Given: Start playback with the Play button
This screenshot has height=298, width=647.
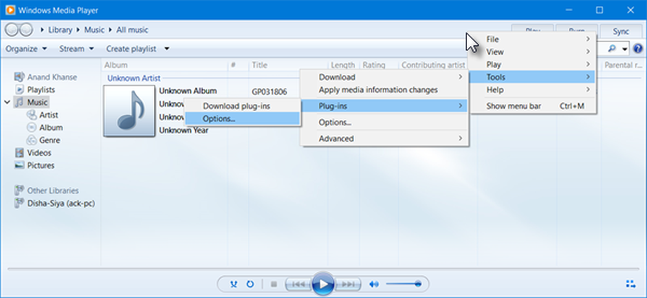Looking at the screenshot, I should pyautogui.click(x=323, y=284).
